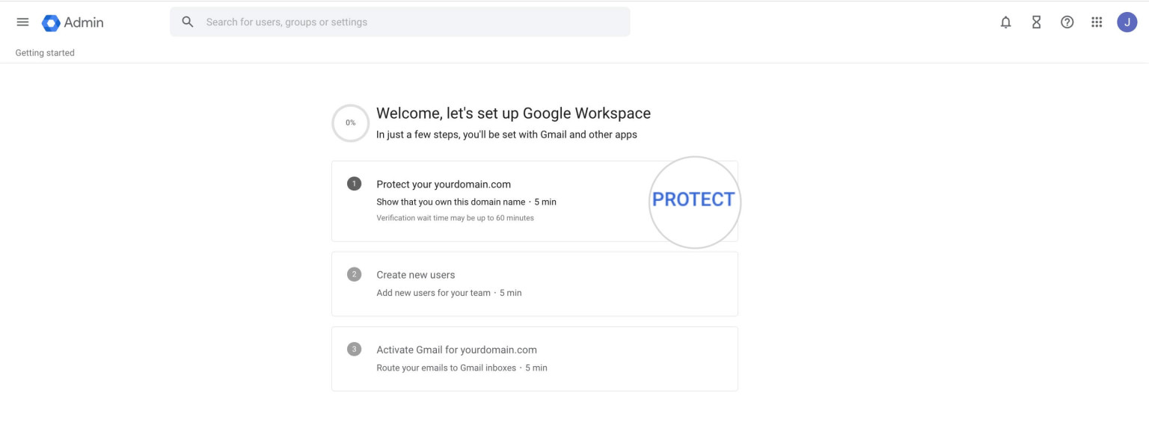
Task: Select step 2 number badge
Action: [x=355, y=274]
